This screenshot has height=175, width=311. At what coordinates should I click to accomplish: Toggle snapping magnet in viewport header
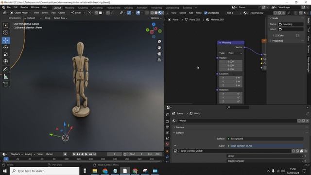(96, 13)
